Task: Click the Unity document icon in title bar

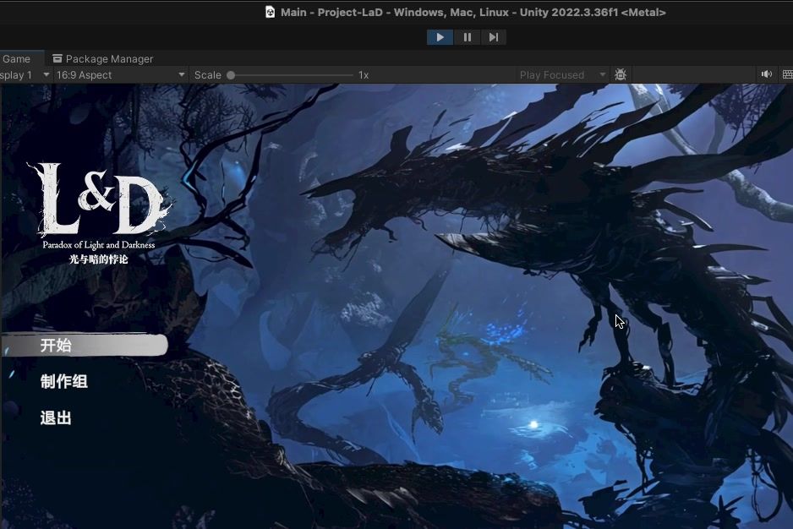Action: [270, 12]
